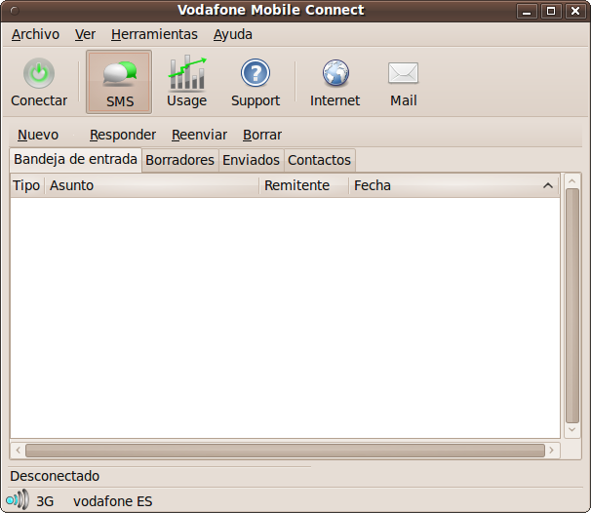Open the Mail envelope icon

point(403,74)
